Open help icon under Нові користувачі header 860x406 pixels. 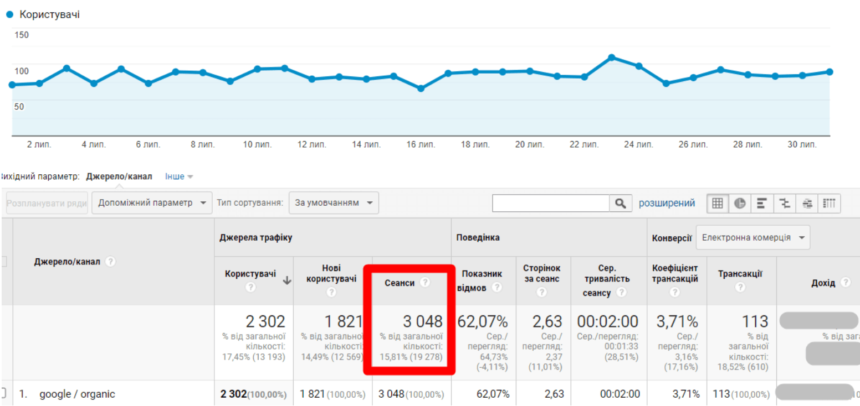point(331,293)
